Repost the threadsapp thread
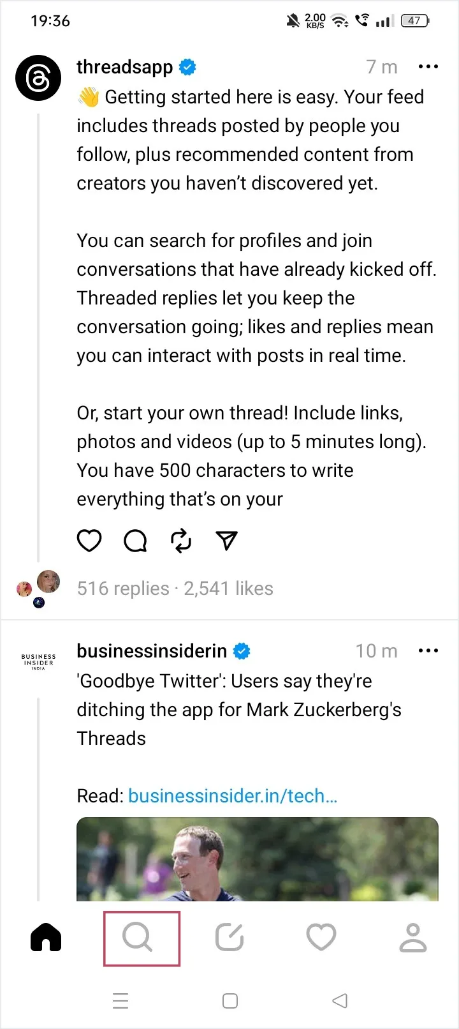 (181, 541)
